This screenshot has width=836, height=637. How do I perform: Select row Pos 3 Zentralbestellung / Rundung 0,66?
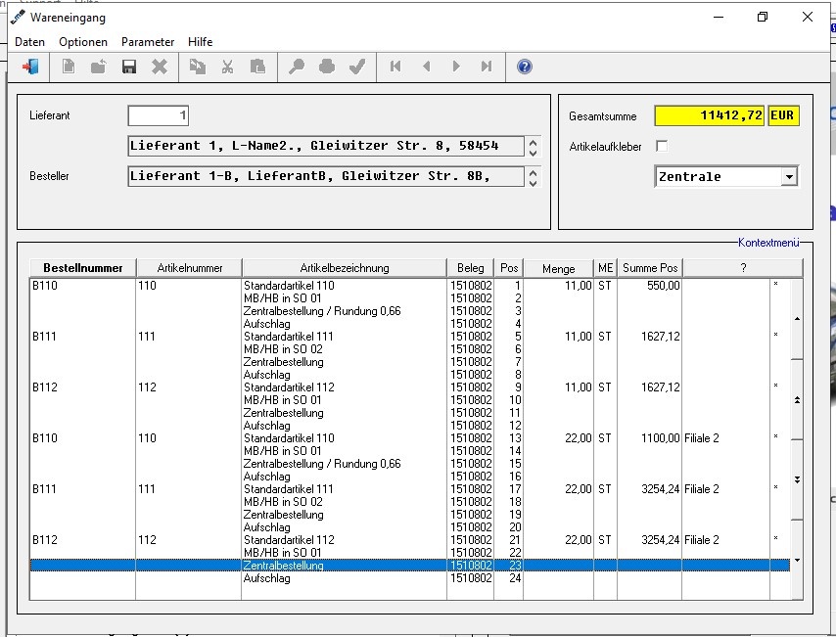pyautogui.click(x=409, y=311)
